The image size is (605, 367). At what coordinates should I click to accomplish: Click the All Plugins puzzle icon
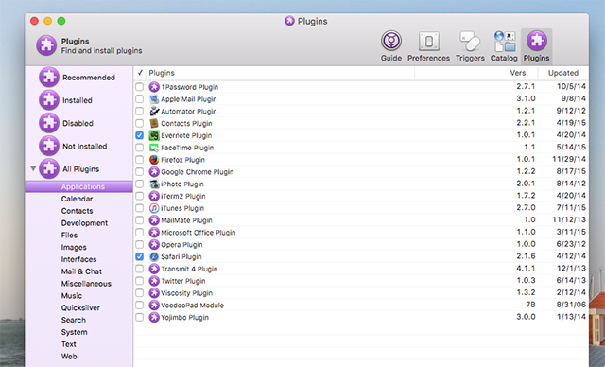point(49,168)
